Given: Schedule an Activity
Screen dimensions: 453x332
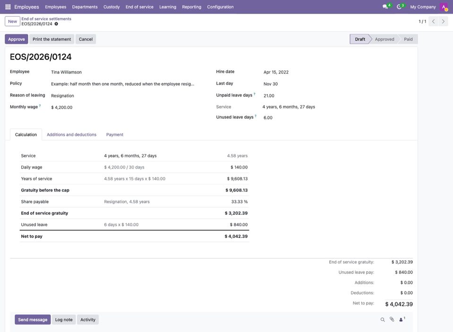Looking at the screenshot, I should coord(88,320).
